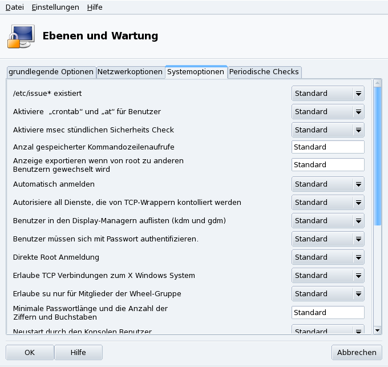The height and width of the screenshot is (367, 388).
Task: Switch to Netzwerkoptionen tab
Action: (130, 72)
